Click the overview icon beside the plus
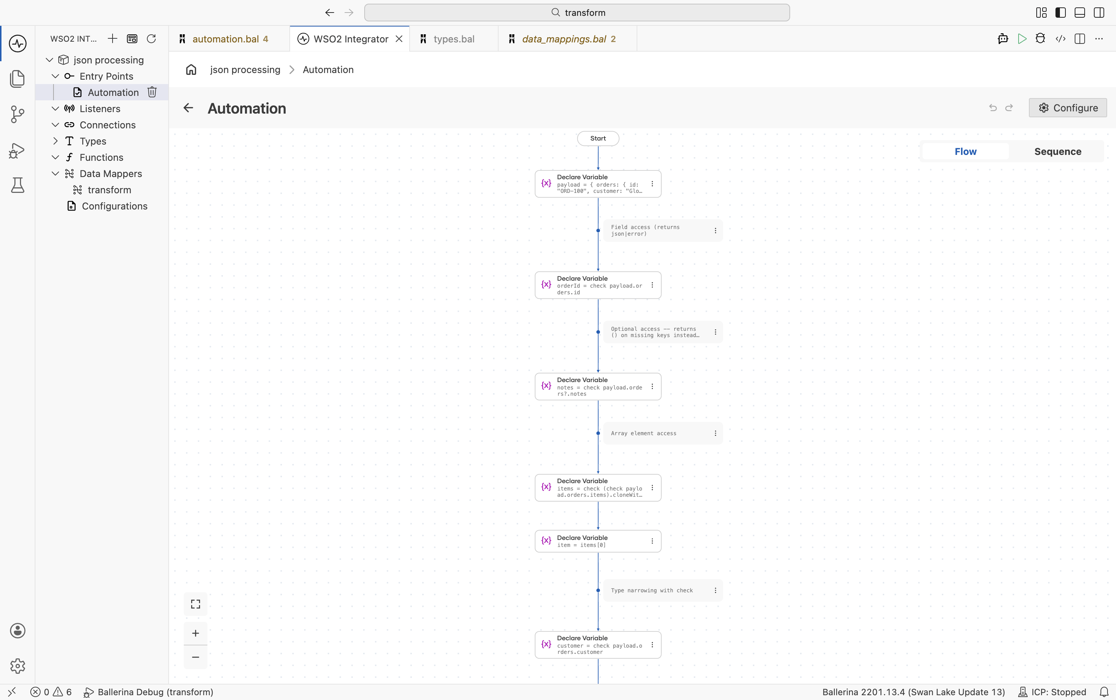The width and height of the screenshot is (1116, 700). click(x=132, y=38)
